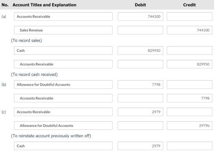This screenshot has width=218, height=152.
Task: Click the debit field containing 7798
Action: (x=140, y=84)
